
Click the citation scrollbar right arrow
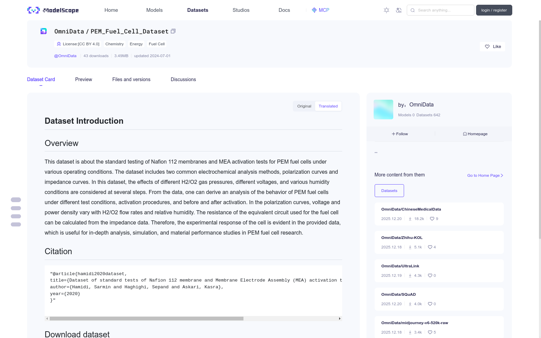coord(340,318)
